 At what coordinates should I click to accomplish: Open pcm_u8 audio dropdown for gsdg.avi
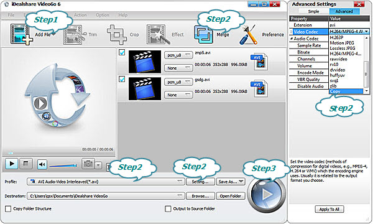[178, 82]
